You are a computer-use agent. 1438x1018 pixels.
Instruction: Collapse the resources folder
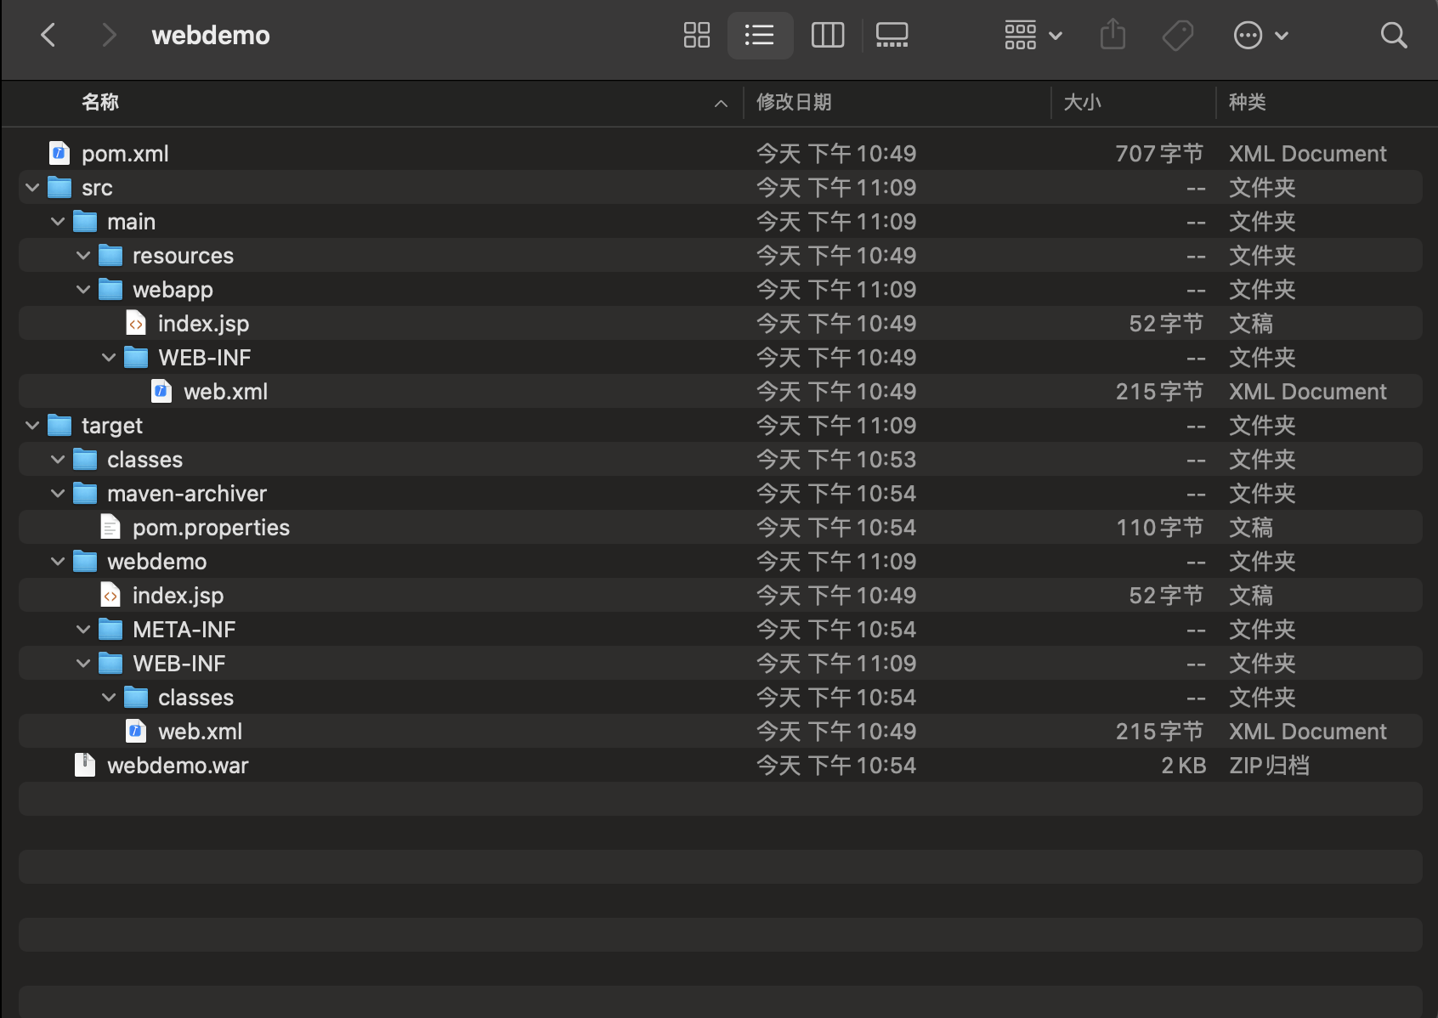pos(83,256)
